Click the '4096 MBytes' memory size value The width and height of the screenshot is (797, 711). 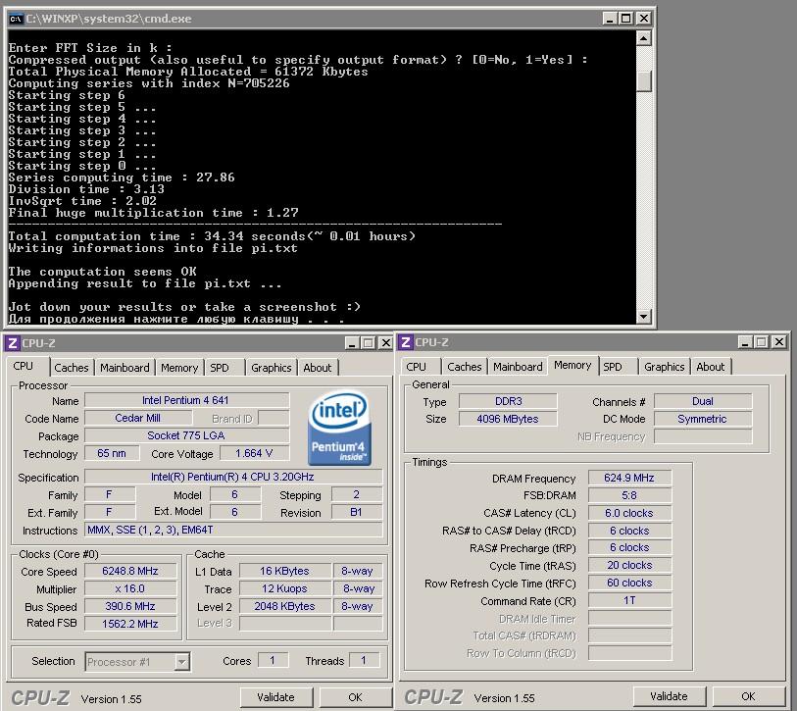click(508, 419)
